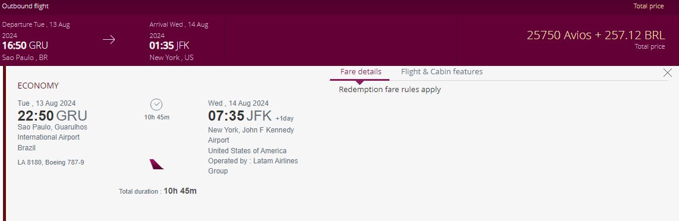Click the 16:50 GRU departure summary
Viewport: 679px width, 221px height.
25,46
